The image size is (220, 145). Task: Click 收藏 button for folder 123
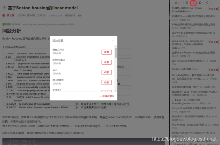[106, 72]
